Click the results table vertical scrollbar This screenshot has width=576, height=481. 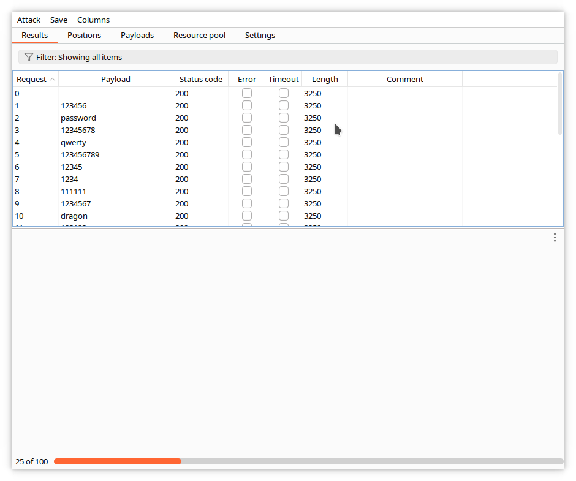[x=560, y=104]
